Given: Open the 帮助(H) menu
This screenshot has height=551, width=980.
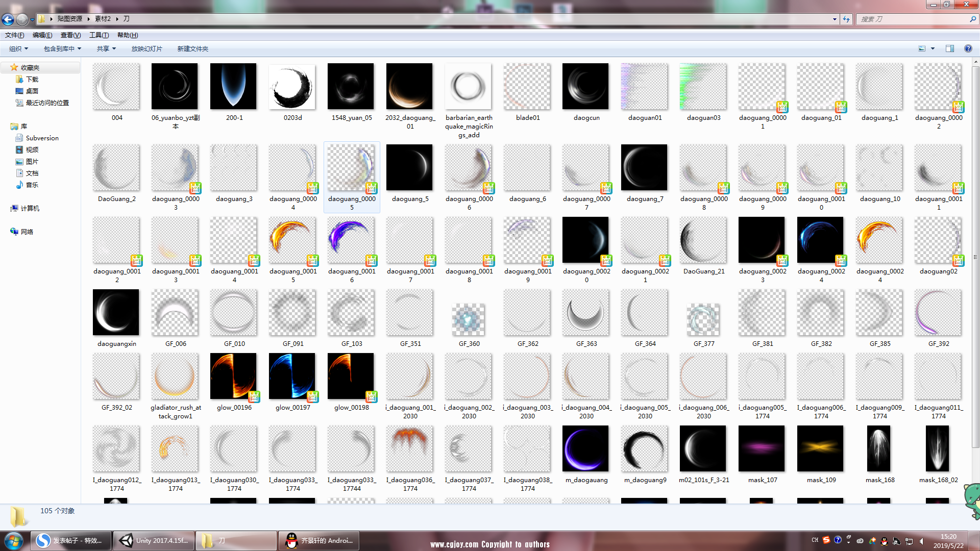Looking at the screenshot, I should click(x=128, y=35).
